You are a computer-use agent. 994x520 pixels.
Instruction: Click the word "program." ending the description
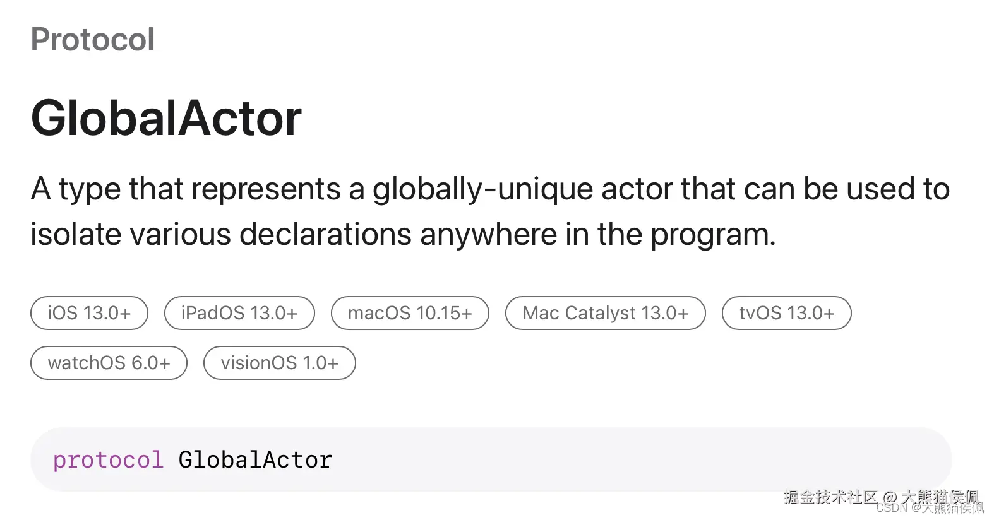pos(712,235)
